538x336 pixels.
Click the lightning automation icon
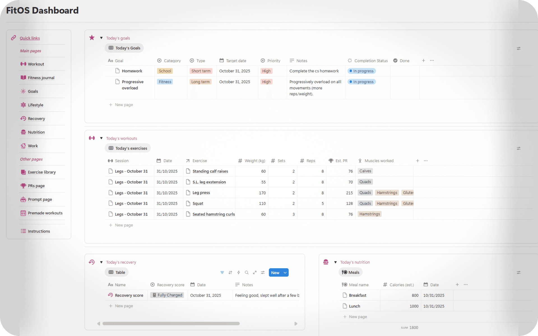[238, 272]
